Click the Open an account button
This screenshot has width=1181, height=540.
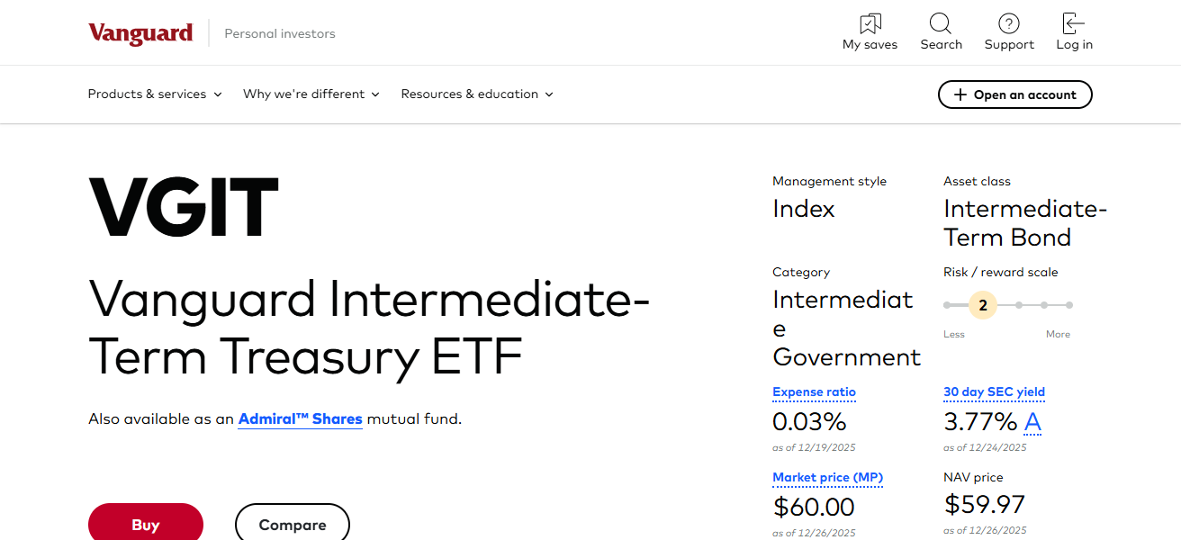1014,94
